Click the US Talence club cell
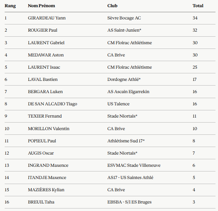The height and width of the screenshot is (211, 218). (118, 104)
